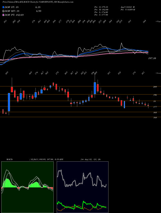Click the '<-Tops' row marker
This screenshot has width=161, height=213.
pos(158,22)
